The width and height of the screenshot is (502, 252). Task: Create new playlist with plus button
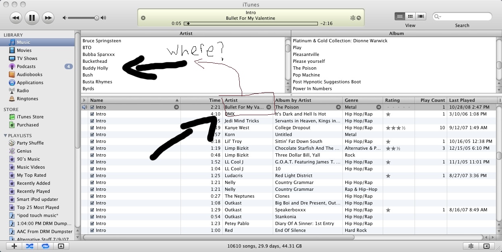(x=14, y=246)
